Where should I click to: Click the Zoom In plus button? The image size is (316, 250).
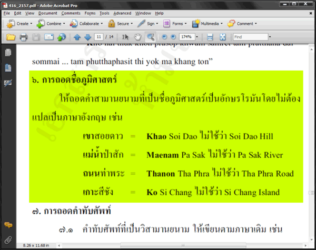[173, 37]
